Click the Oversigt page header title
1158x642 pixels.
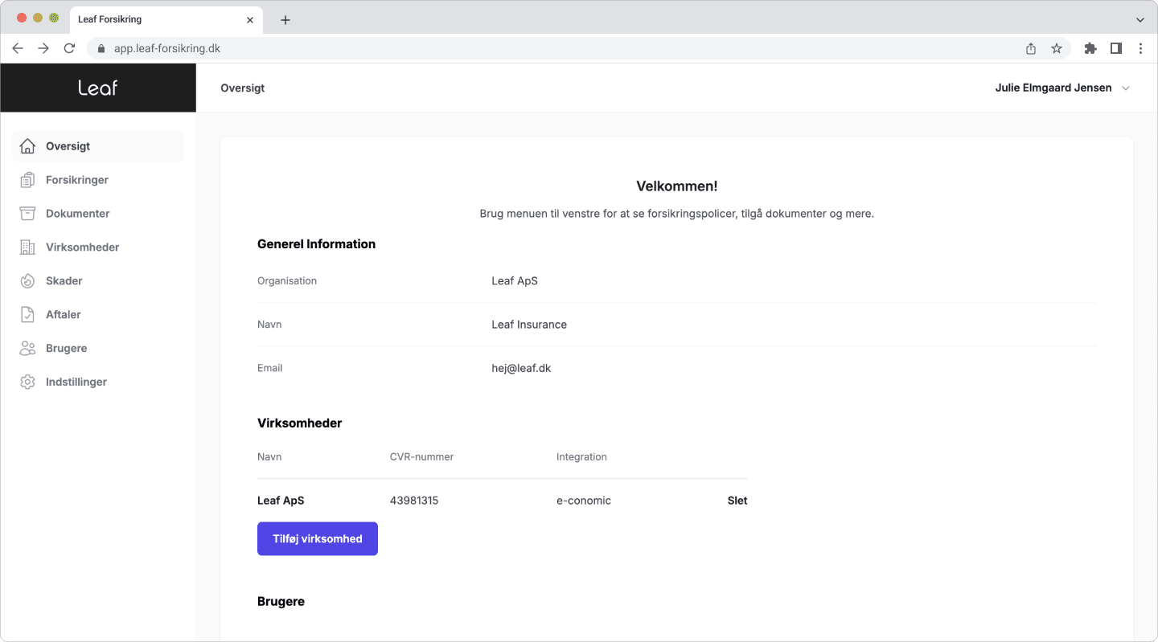[243, 88]
